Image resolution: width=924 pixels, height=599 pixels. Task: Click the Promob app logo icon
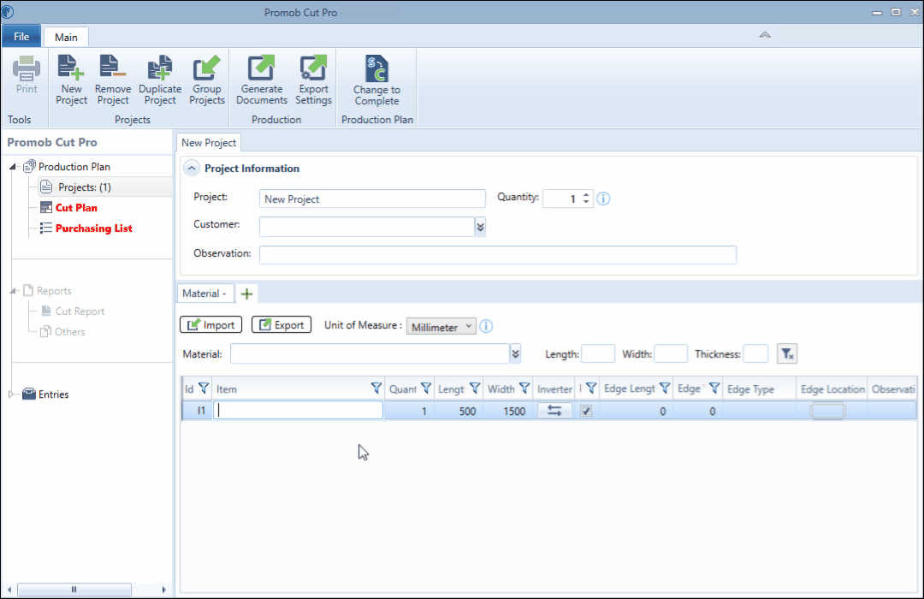pyautogui.click(x=7, y=12)
